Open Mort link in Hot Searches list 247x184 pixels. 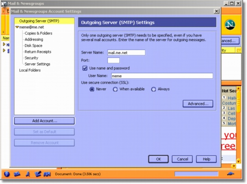232,124
